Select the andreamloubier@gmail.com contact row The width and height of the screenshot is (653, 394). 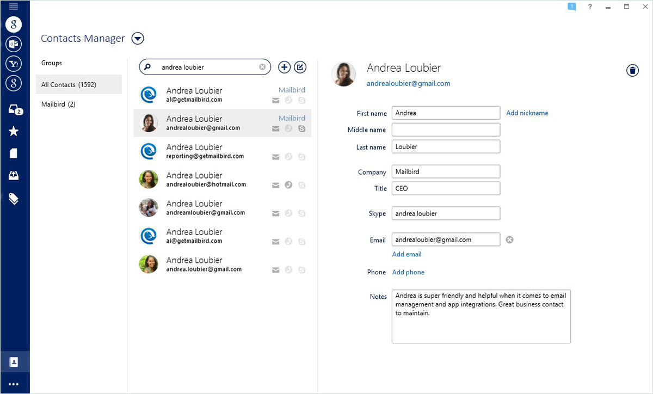pyautogui.click(x=223, y=208)
